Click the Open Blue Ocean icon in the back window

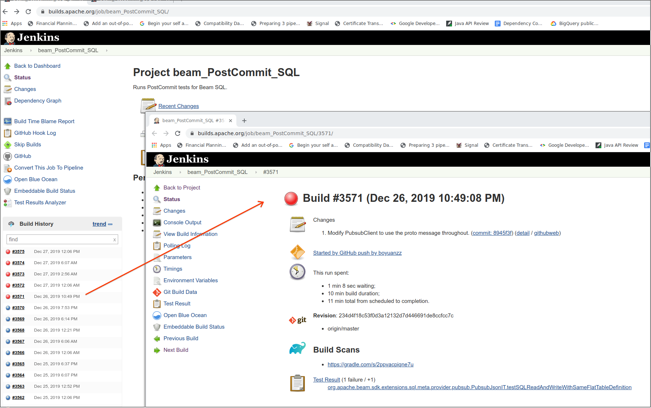8,179
